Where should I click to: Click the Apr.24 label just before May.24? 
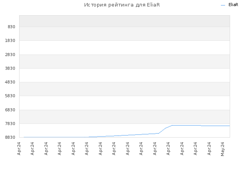pyautogui.click(x=209, y=149)
